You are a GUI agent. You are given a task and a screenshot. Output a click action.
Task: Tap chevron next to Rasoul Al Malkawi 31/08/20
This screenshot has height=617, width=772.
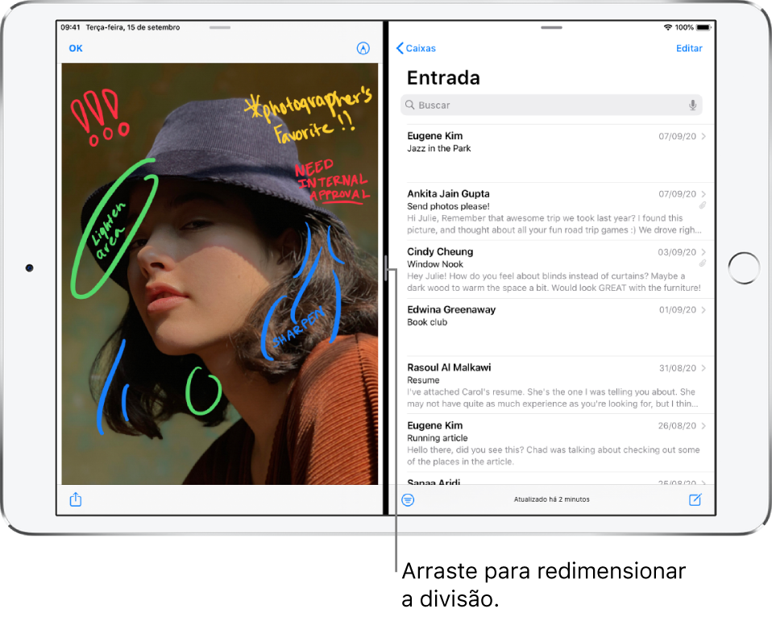click(704, 368)
